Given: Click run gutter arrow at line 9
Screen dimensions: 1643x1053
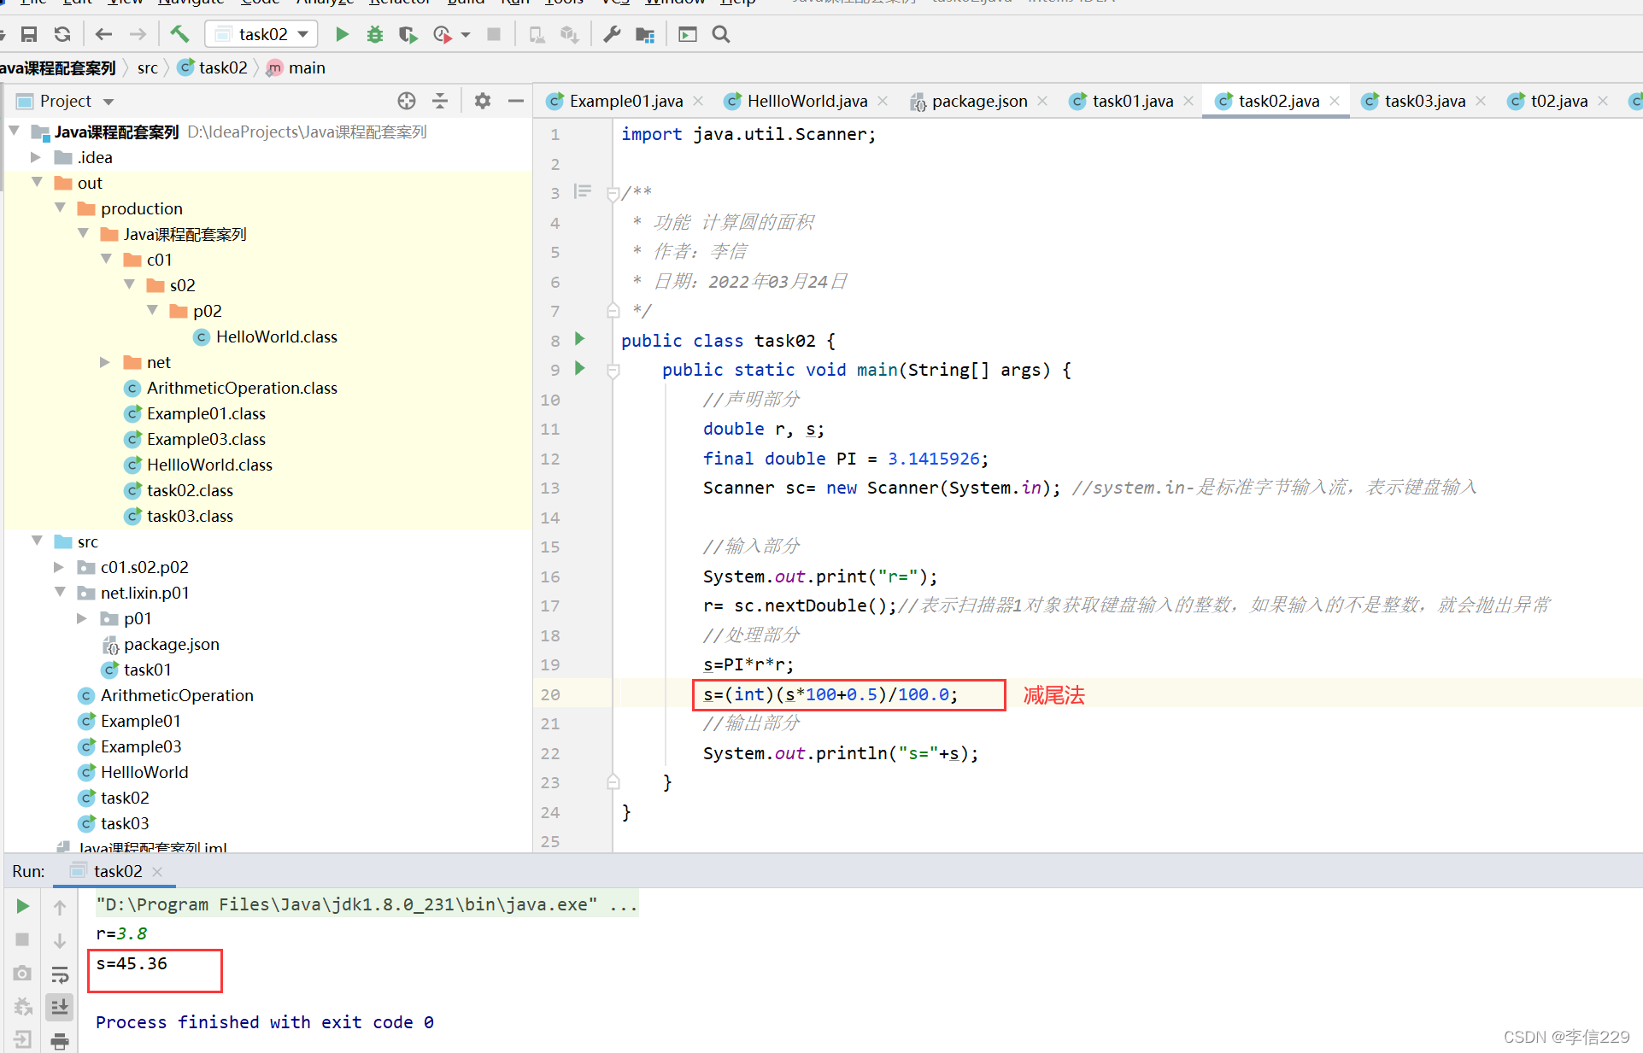Looking at the screenshot, I should pyautogui.click(x=580, y=368).
